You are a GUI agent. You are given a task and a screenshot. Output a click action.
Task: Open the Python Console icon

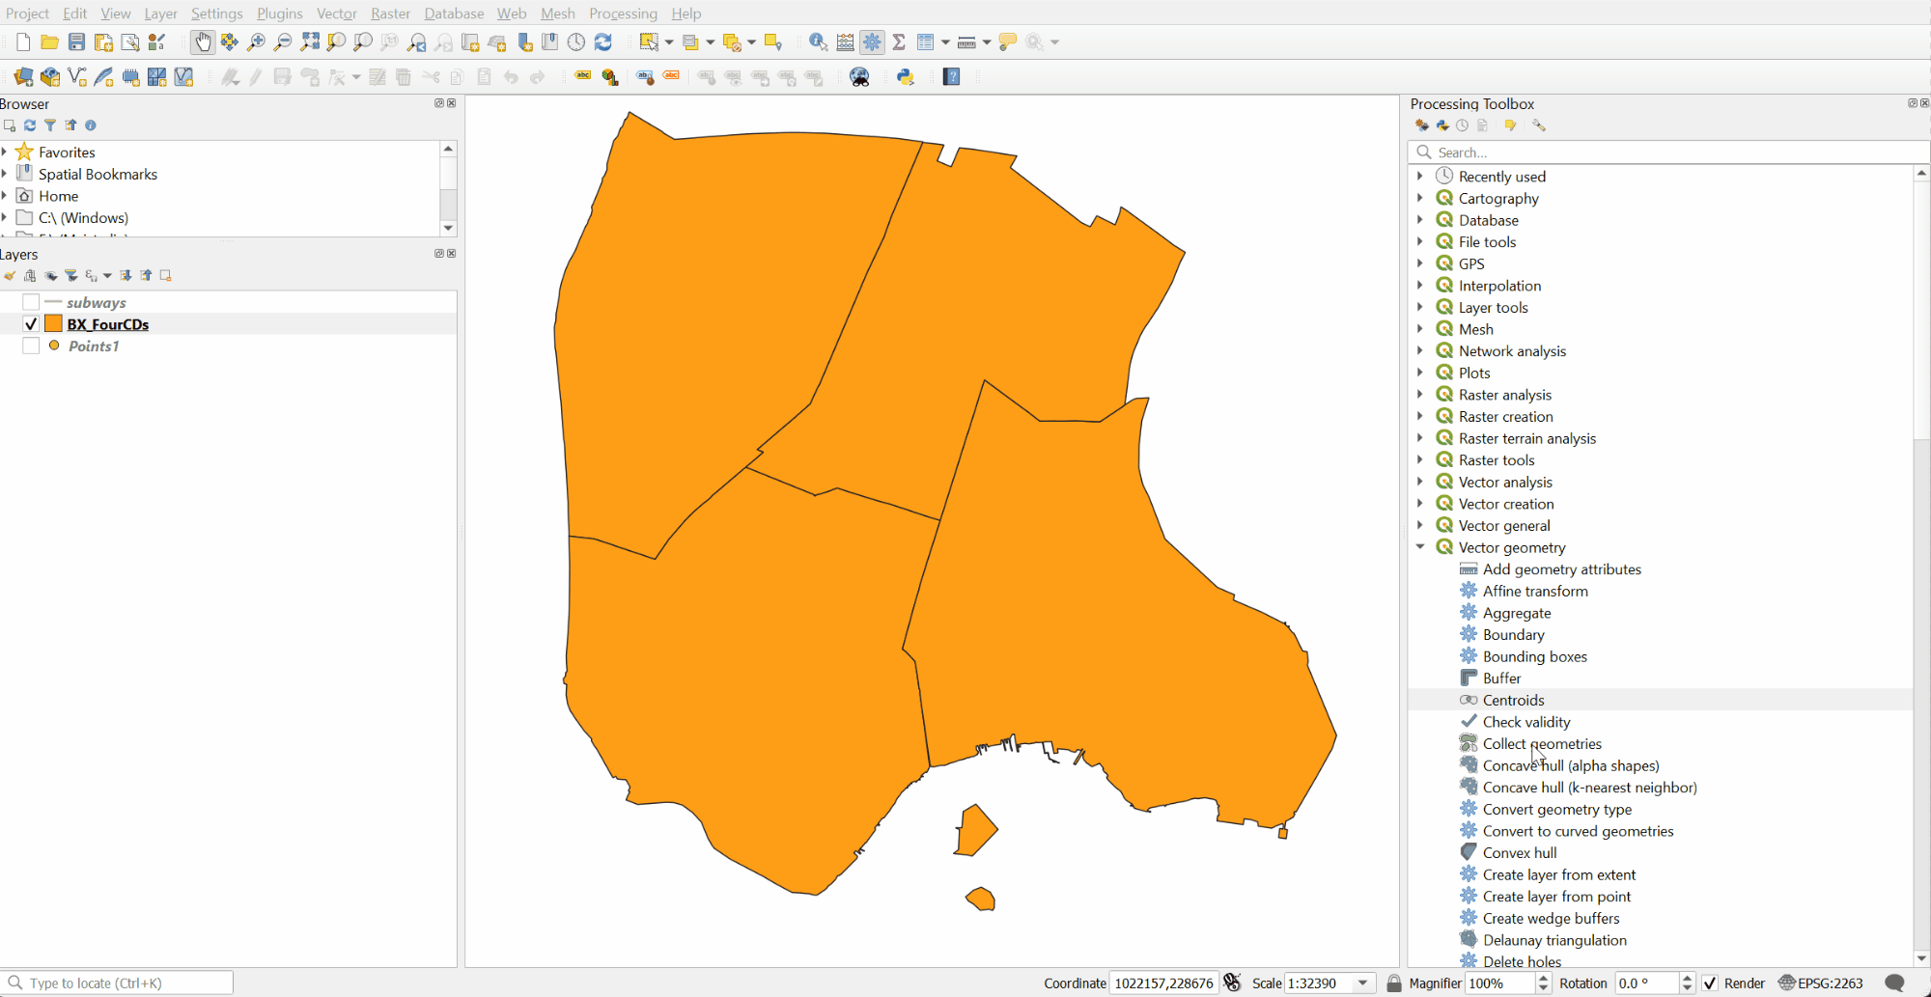905,76
